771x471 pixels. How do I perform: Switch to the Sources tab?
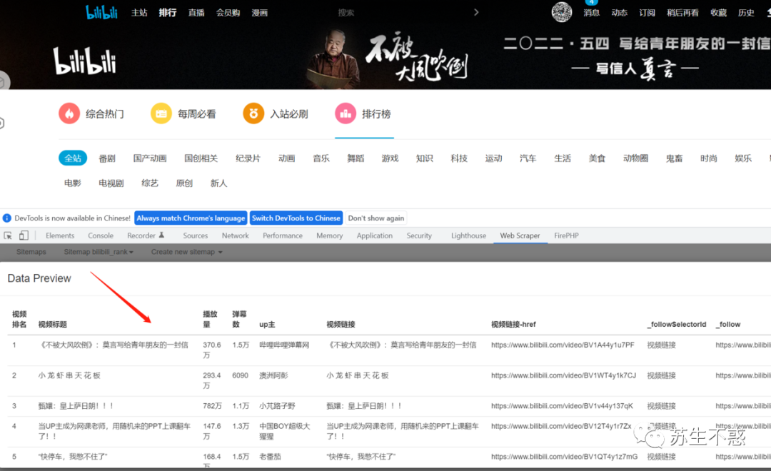[x=195, y=235]
